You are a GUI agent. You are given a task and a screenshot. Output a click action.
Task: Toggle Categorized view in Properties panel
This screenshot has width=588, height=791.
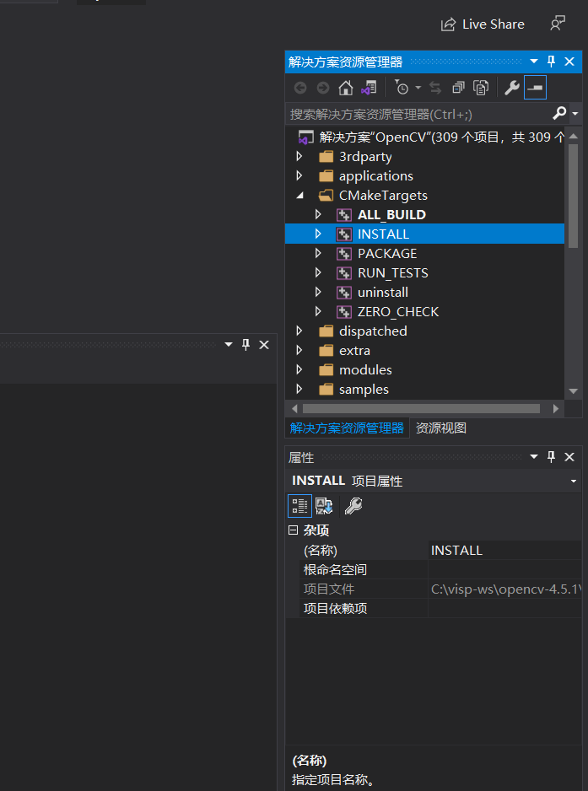coord(299,505)
